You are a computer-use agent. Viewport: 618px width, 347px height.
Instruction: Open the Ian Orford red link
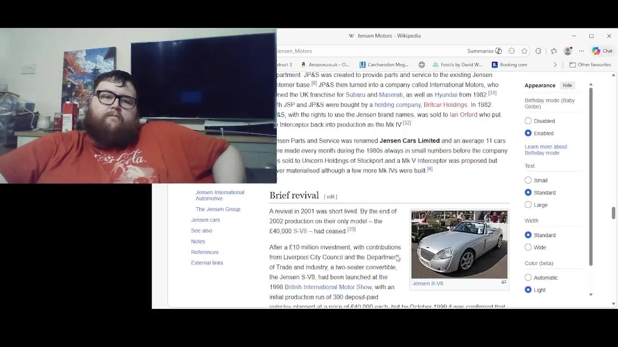point(463,115)
